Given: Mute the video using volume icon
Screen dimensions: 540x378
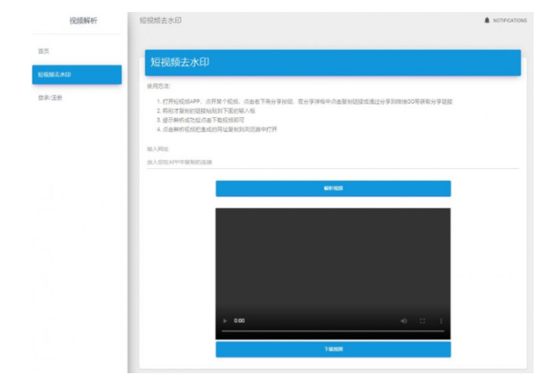Looking at the screenshot, I should click(404, 321).
